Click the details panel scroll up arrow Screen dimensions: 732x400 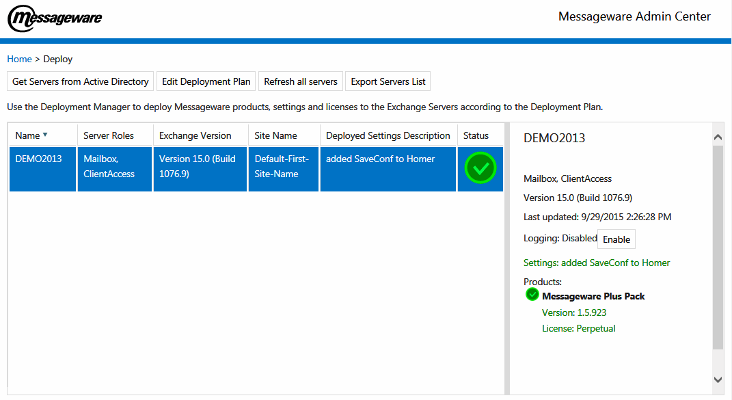[718, 137]
